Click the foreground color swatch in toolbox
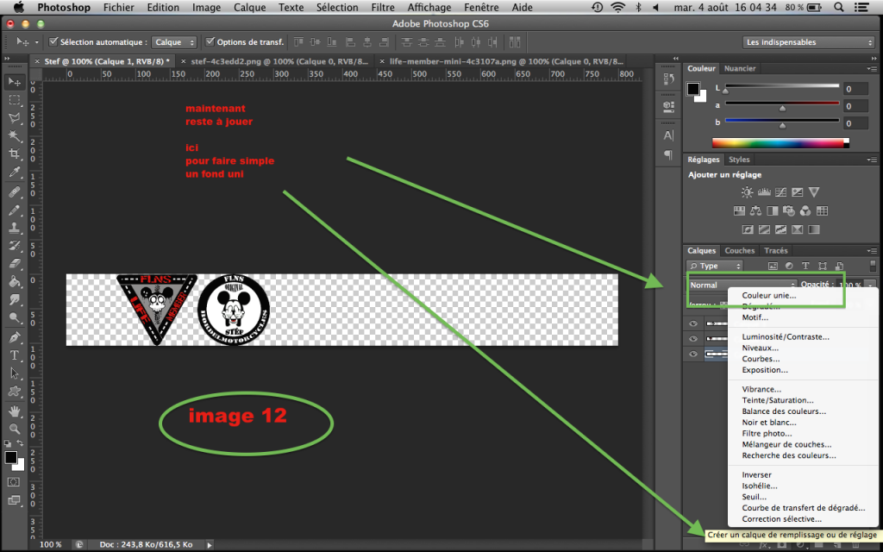The image size is (883, 552). 10,457
